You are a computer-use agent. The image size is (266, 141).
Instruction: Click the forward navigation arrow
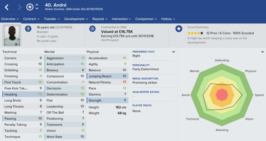(20, 7)
